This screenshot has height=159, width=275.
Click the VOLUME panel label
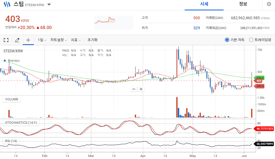tap(12, 99)
